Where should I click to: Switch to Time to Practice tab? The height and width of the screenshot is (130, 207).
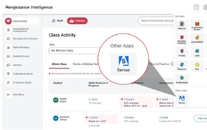tap(161, 64)
